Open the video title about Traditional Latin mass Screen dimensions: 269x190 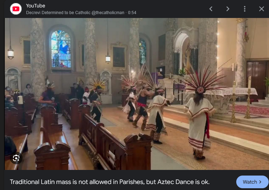click(110, 182)
